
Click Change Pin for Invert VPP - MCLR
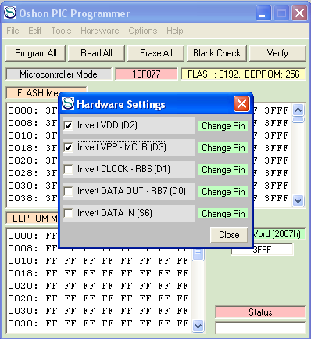click(223, 148)
